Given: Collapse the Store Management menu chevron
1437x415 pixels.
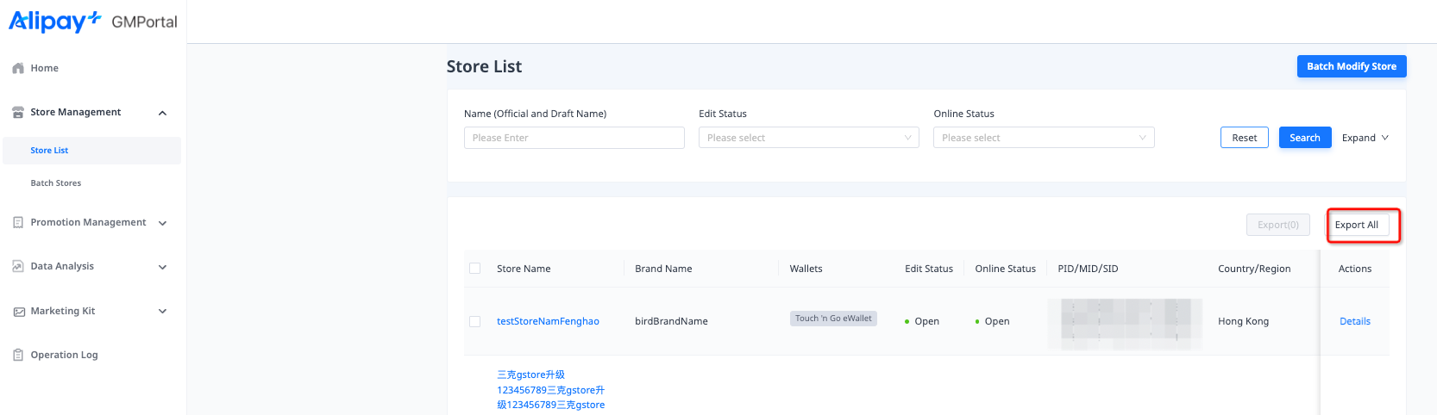Looking at the screenshot, I should (x=162, y=113).
